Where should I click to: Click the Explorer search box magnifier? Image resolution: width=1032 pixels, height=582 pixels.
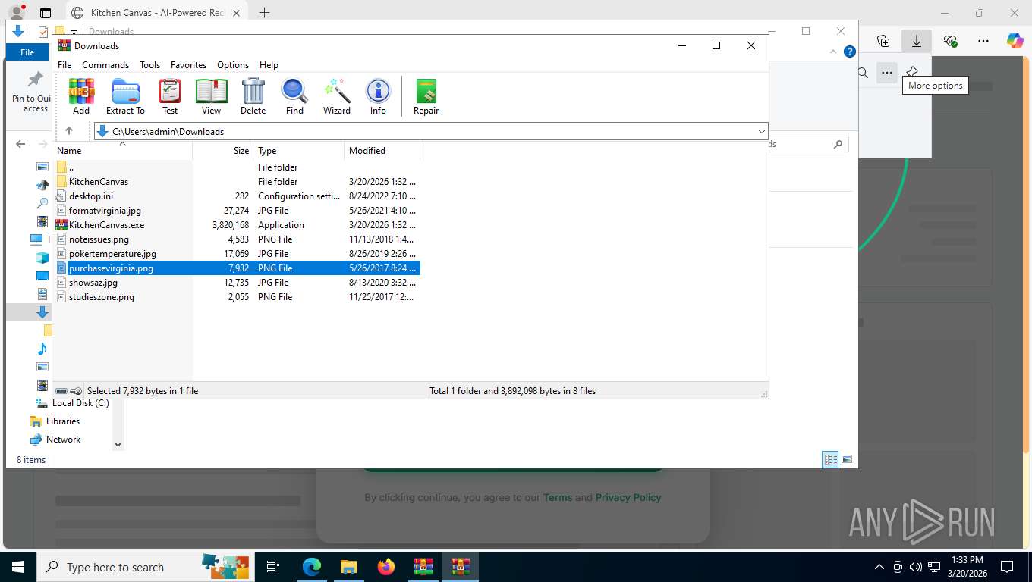(x=838, y=144)
